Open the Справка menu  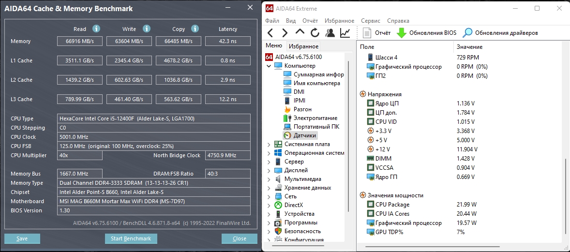pyautogui.click(x=398, y=21)
